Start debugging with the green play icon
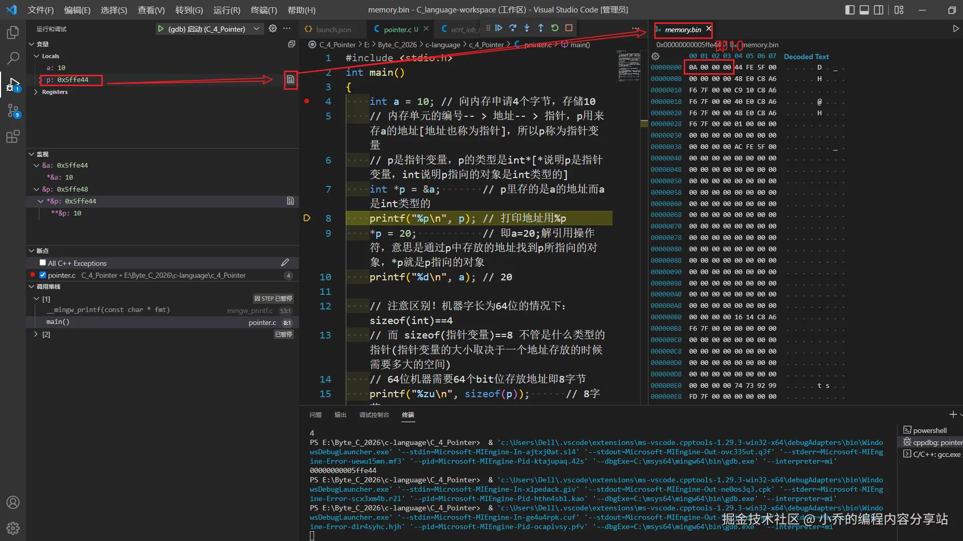Image resolution: width=963 pixels, height=541 pixels. (161, 29)
